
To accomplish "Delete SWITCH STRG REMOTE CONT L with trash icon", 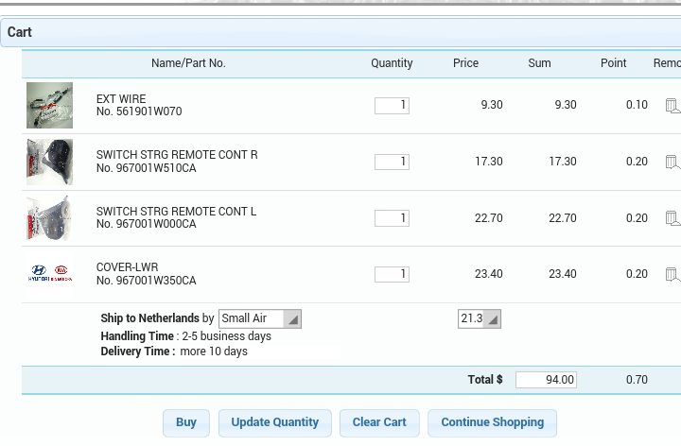I will click(x=672, y=218).
